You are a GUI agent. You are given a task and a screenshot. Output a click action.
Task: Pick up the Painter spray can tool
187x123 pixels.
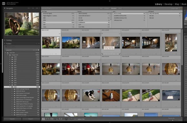coord(66,119)
